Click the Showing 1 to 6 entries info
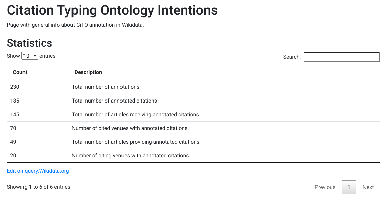The width and height of the screenshot is (389, 200). click(39, 187)
